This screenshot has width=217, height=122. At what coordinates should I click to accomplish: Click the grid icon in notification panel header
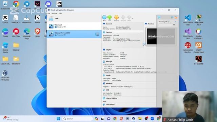click(172, 17)
